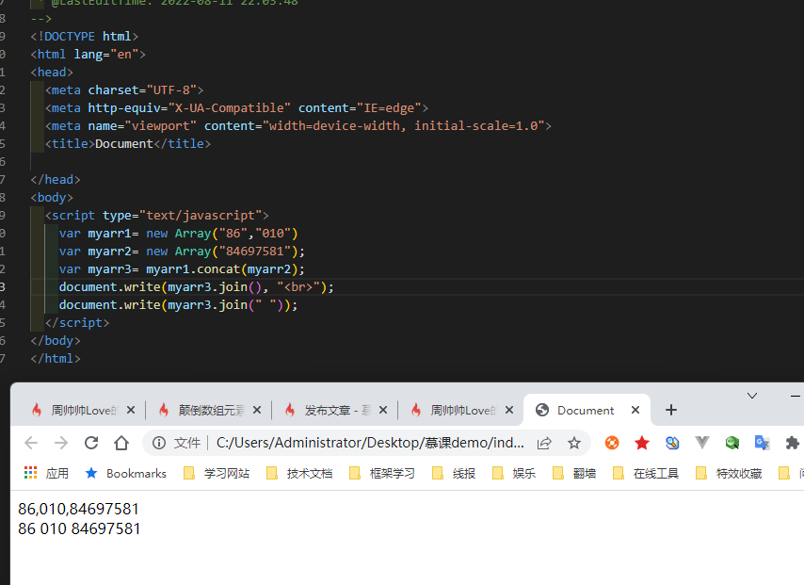Open the Vue devtools extension
The width and height of the screenshot is (804, 585).
point(702,443)
